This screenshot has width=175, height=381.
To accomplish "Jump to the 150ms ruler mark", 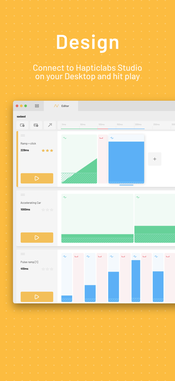I will pos(120,124).
